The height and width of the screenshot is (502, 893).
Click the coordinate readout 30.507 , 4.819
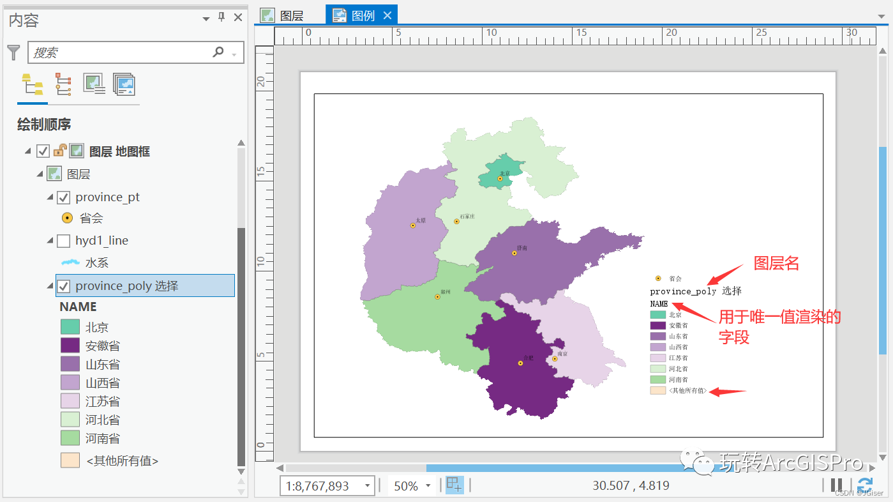click(631, 485)
